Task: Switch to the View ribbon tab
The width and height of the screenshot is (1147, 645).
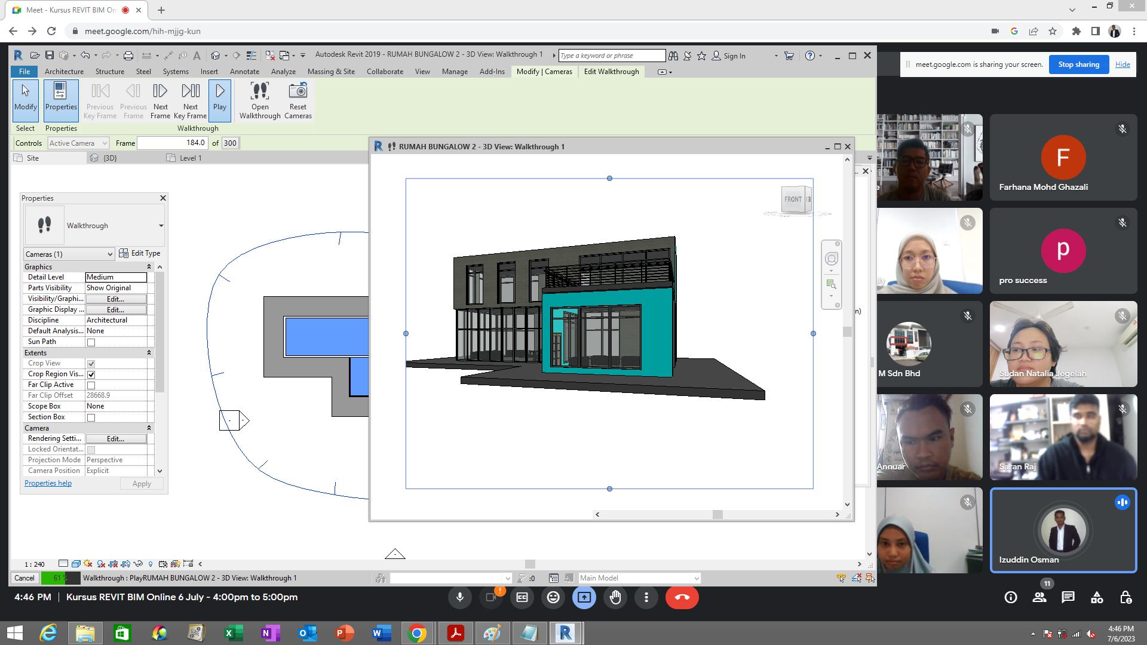Action: point(422,72)
